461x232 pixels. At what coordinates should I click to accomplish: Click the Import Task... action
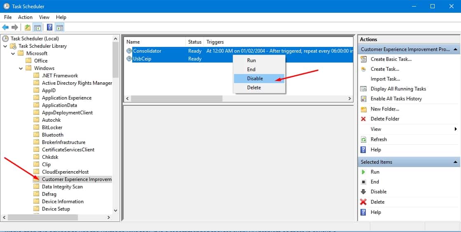[x=385, y=79]
